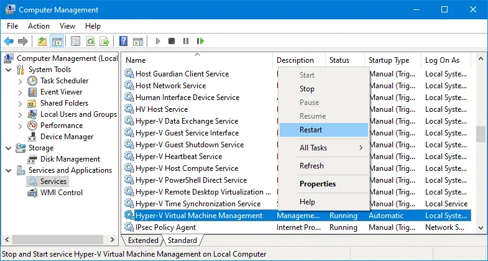
Task: Select Device Manager in the tree
Action: click(67, 137)
